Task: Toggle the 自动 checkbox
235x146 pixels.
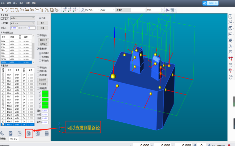Action: [x=41, y=18]
